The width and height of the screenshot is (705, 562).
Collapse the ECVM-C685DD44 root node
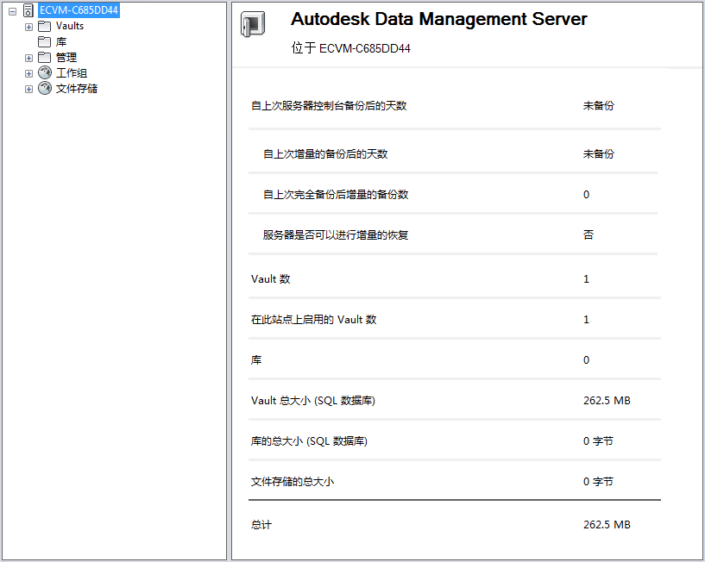tap(13, 11)
